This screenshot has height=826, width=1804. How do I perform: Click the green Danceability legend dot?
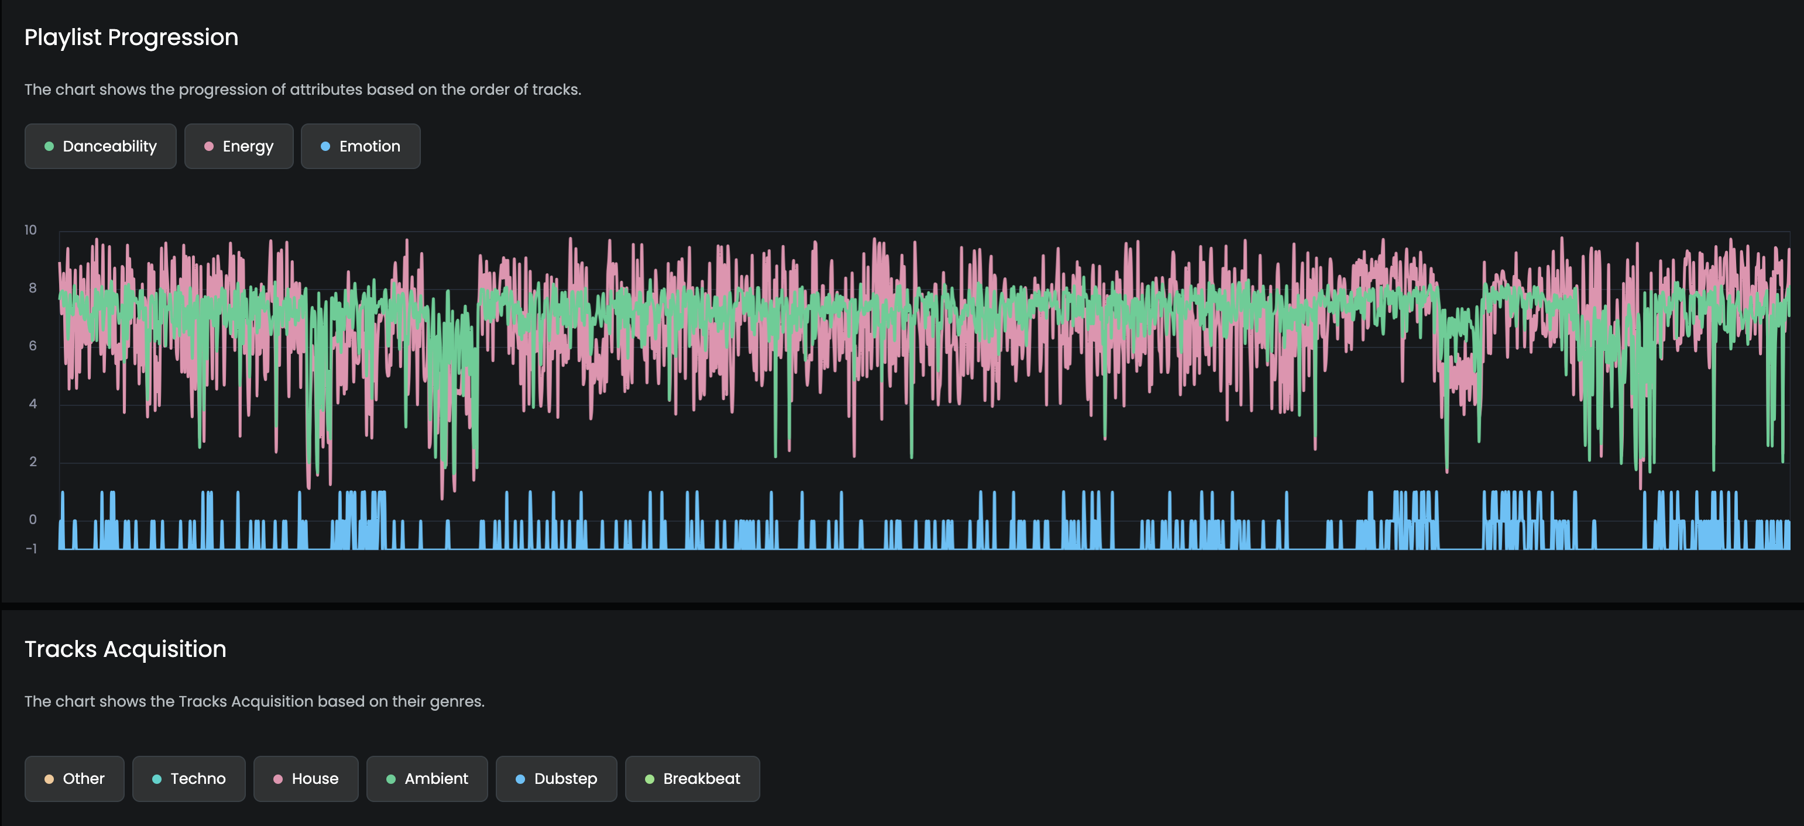click(49, 146)
